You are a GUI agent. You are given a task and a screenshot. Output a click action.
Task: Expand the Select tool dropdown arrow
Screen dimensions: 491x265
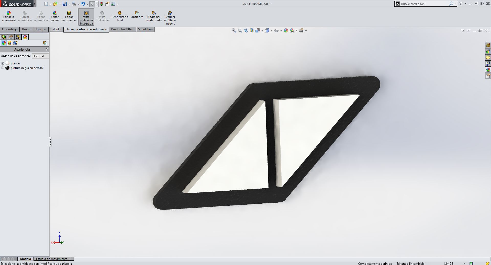pyautogui.click(x=97, y=4)
